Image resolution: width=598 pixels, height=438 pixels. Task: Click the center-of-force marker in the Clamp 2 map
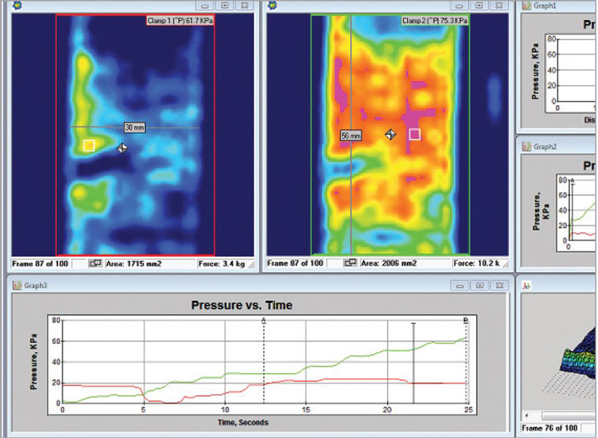(390, 135)
